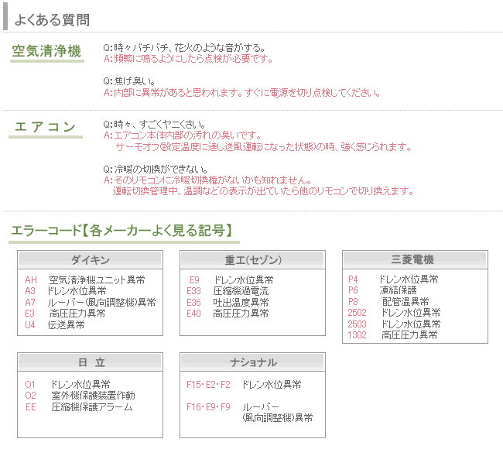This screenshot has width=503, height=456.
Task: Select the 三菱電機 table header
Action: pos(415,259)
